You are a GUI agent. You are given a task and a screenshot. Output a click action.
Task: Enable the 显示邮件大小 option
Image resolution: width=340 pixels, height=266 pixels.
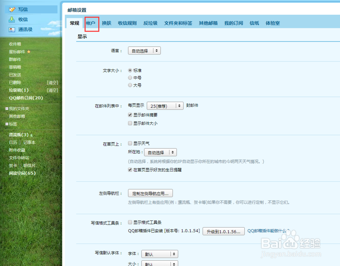[x=130, y=123]
